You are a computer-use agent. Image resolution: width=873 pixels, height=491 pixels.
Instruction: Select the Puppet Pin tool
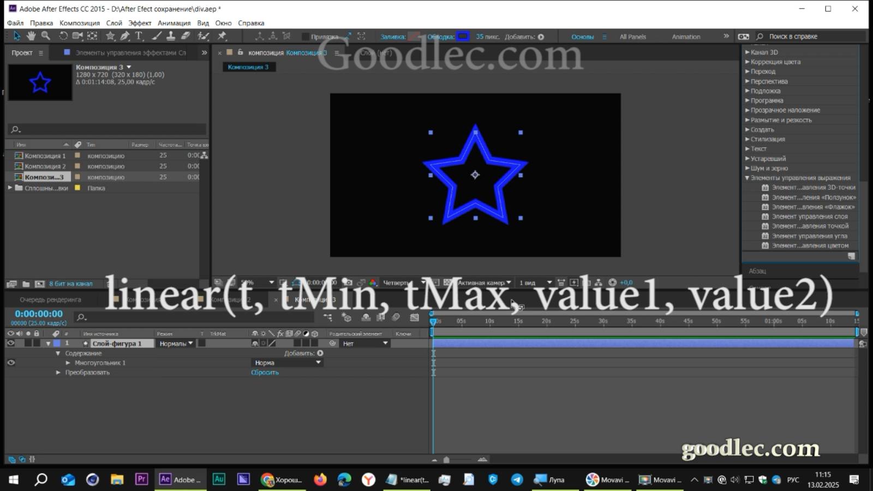[222, 36]
